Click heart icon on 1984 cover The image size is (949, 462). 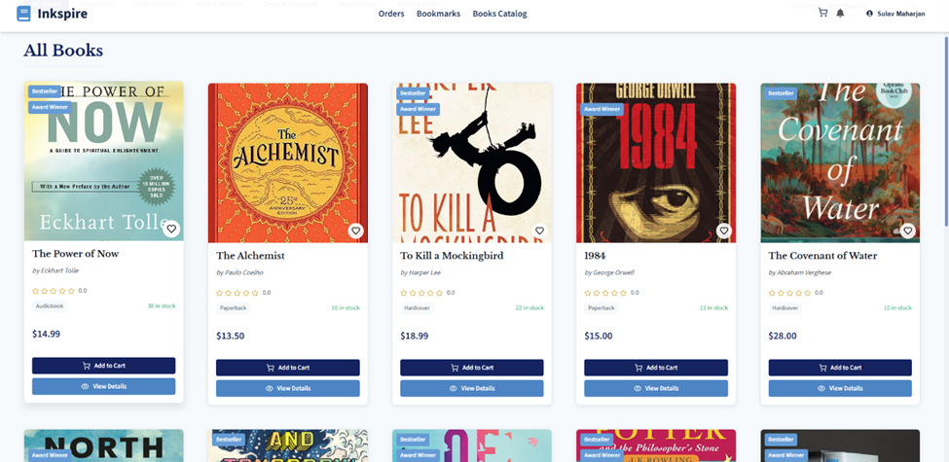pos(723,231)
